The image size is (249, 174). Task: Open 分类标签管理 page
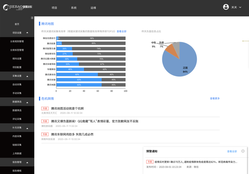[17, 50]
